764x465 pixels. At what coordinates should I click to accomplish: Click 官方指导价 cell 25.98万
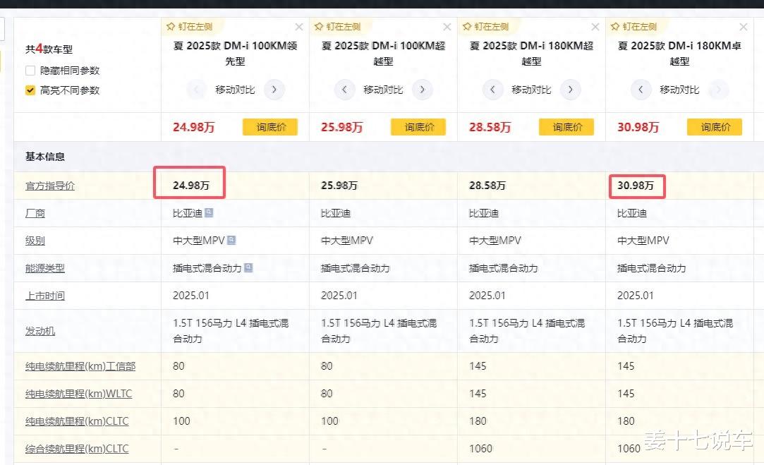point(339,185)
